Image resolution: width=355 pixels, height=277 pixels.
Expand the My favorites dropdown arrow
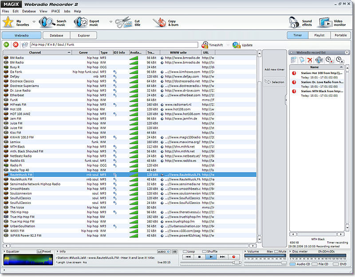(x=34, y=22)
